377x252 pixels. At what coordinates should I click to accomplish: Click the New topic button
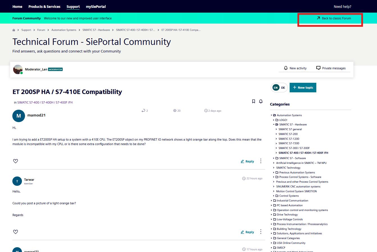tap(303, 88)
